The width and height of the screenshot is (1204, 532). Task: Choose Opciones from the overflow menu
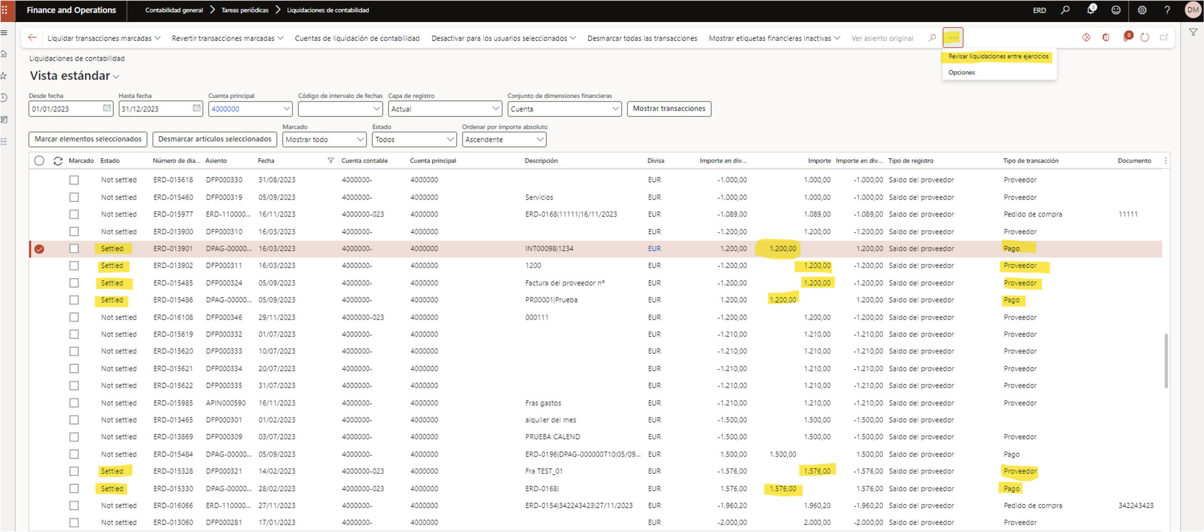click(961, 72)
